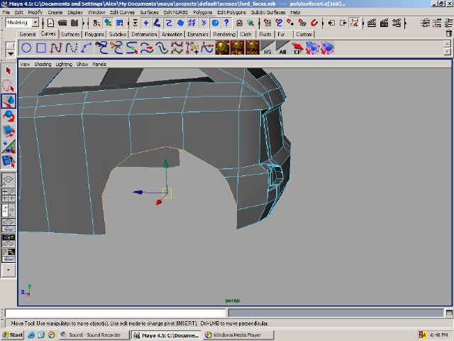Click the NURBS circle shelf icon

[26, 48]
